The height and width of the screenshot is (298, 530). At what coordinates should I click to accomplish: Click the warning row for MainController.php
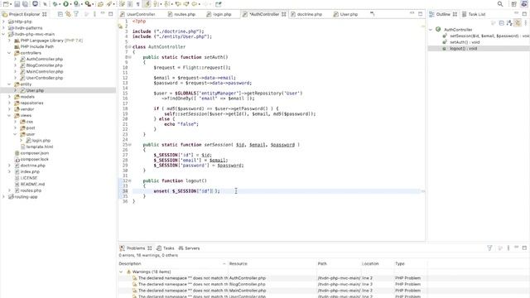(272, 291)
